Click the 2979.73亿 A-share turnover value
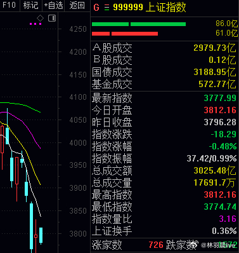 215,48
